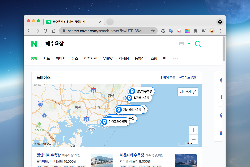This screenshot has height=167, width=250.
Task: Click the 모터버트,바나나보트 15,000원 text
Action: (x=57, y=161)
